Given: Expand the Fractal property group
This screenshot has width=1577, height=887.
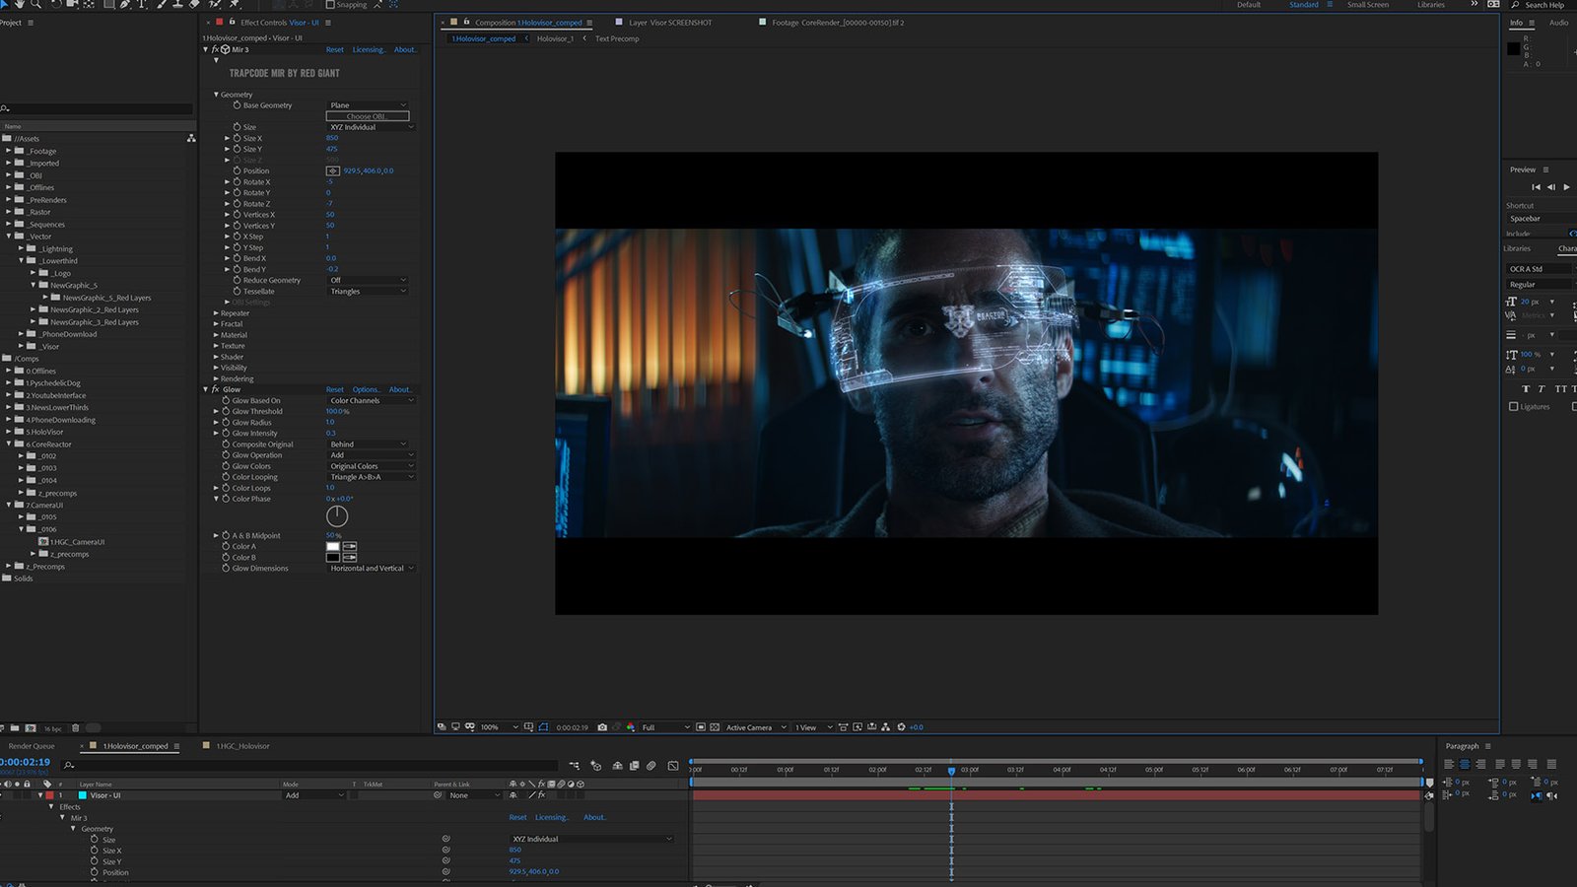Looking at the screenshot, I should click(217, 324).
